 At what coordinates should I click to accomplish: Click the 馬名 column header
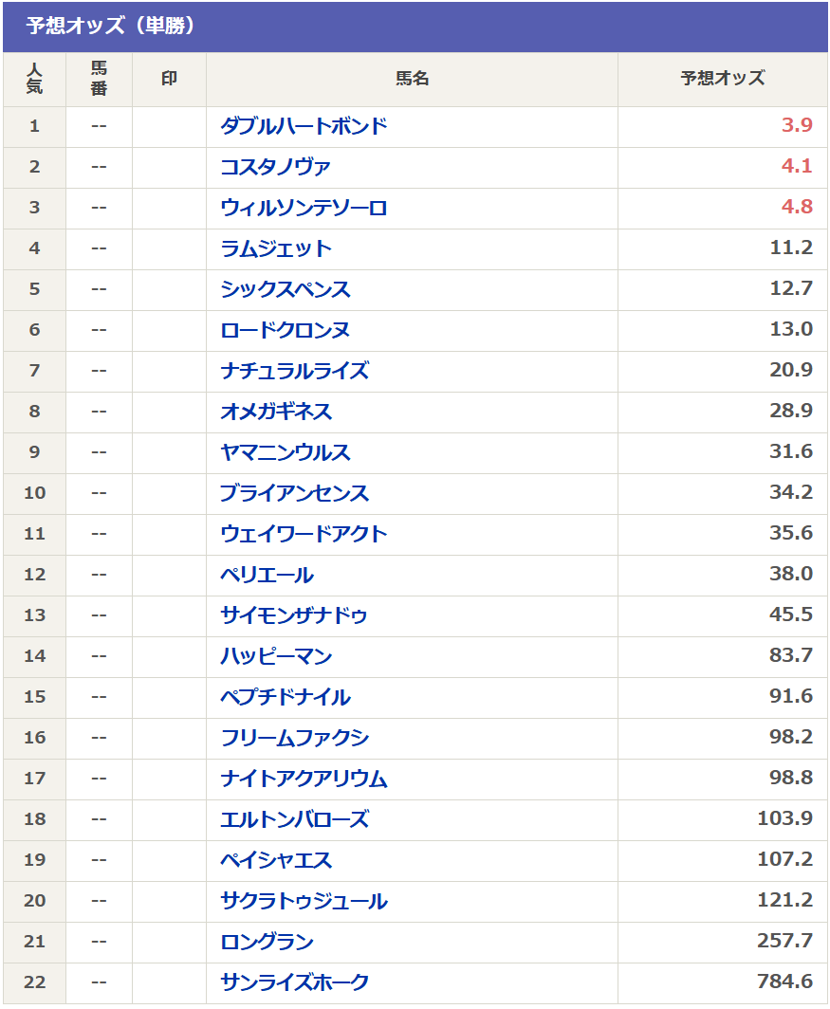pos(412,79)
